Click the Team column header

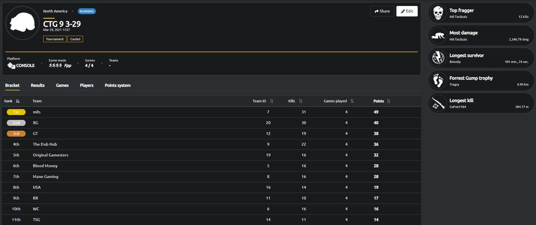tap(37, 101)
